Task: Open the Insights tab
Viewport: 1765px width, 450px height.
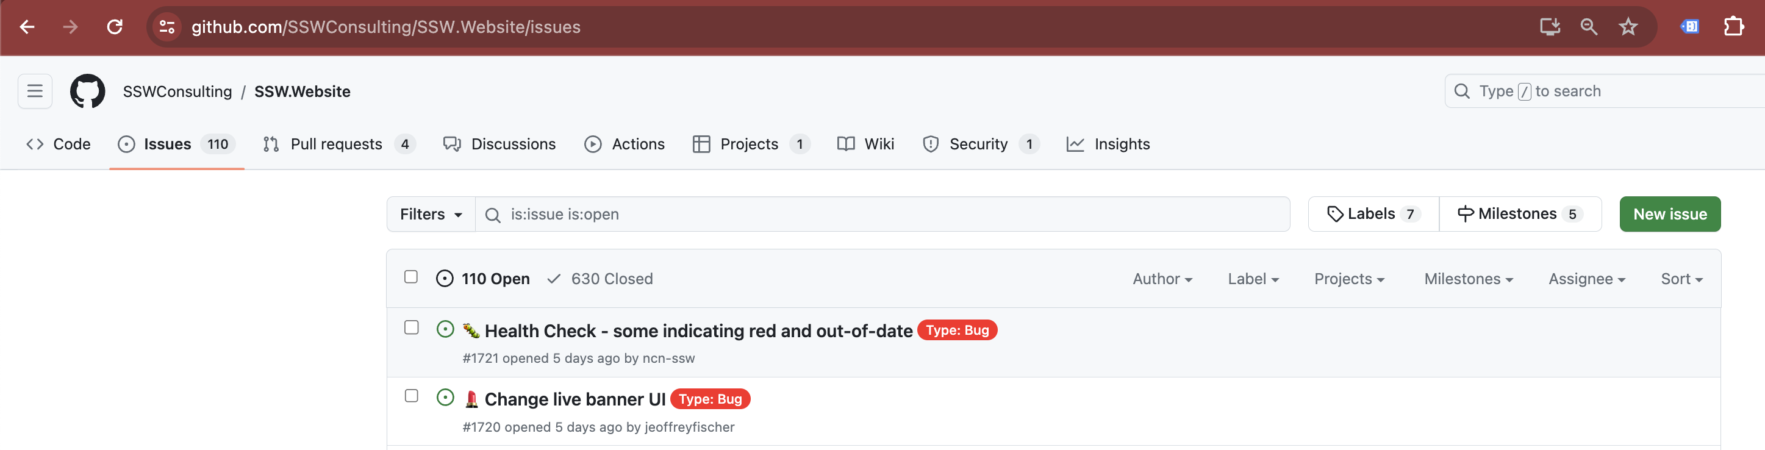Action: coord(1108,144)
